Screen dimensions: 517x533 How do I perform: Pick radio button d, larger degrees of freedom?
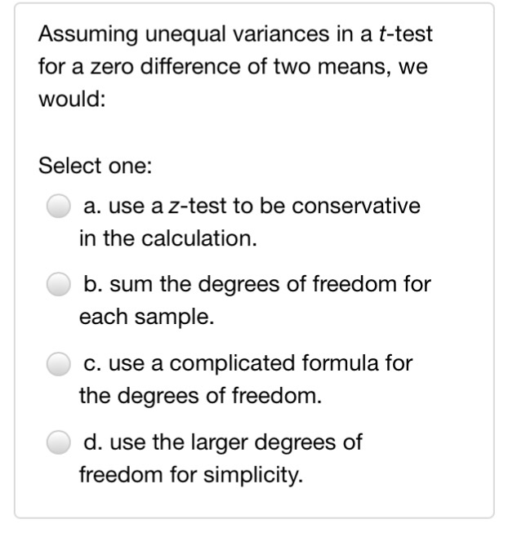[x=59, y=442]
